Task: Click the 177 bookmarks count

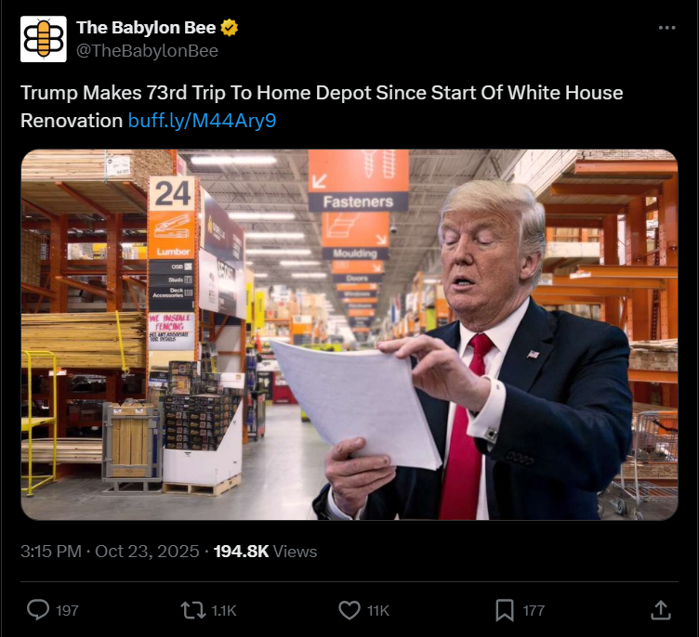Action: click(x=534, y=610)
